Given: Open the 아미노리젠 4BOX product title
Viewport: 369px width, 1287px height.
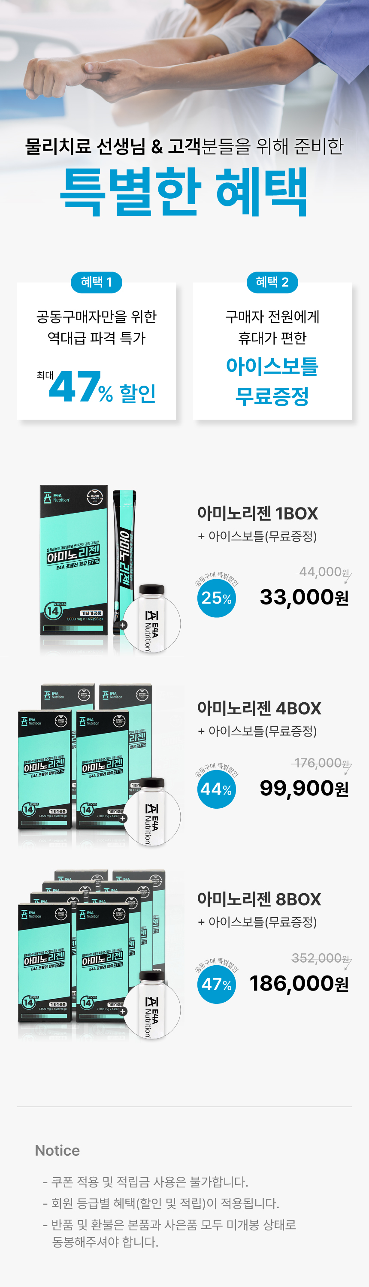Looking at the screenshot, I should (259, 708).
